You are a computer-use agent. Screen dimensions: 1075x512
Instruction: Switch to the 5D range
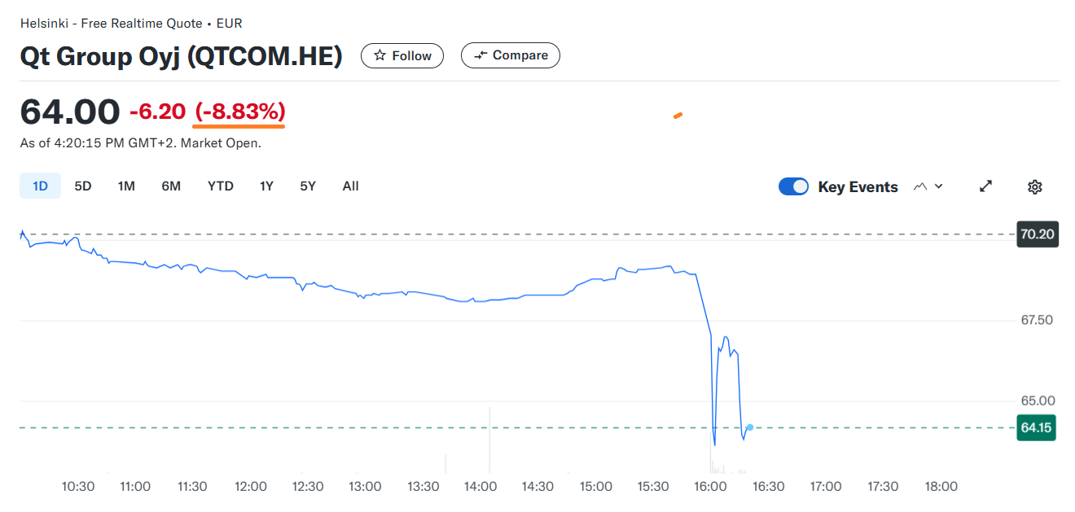(x=83, y=186)
